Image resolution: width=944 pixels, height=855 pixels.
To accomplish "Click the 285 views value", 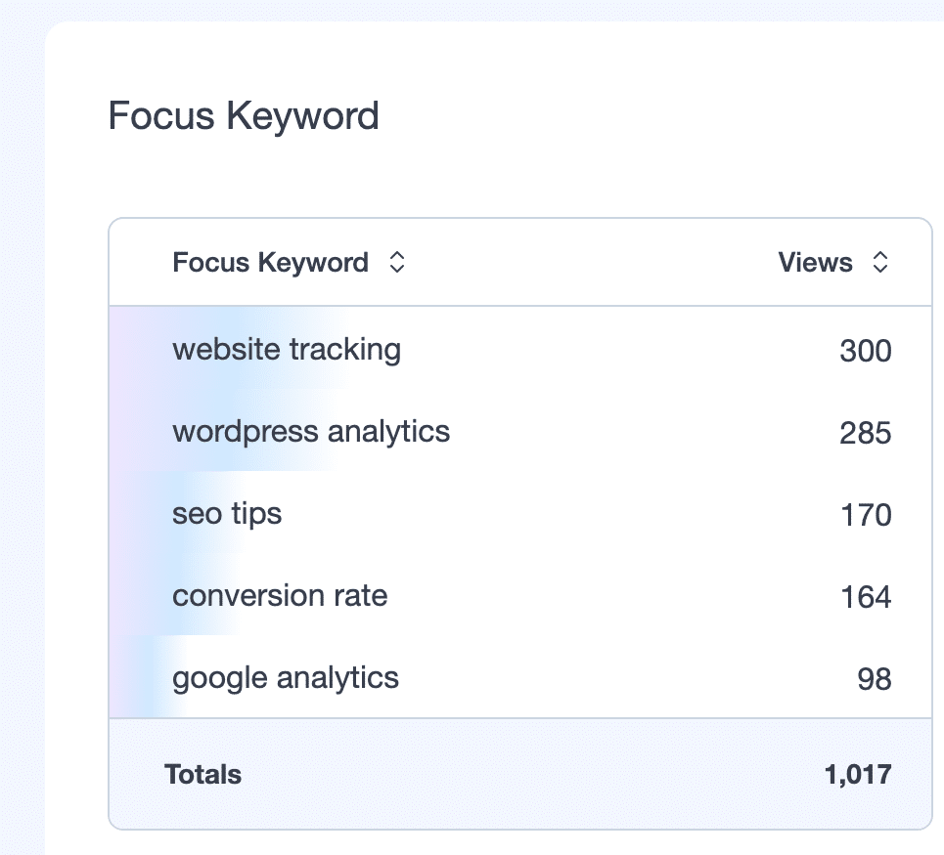I will click(865, 433).
